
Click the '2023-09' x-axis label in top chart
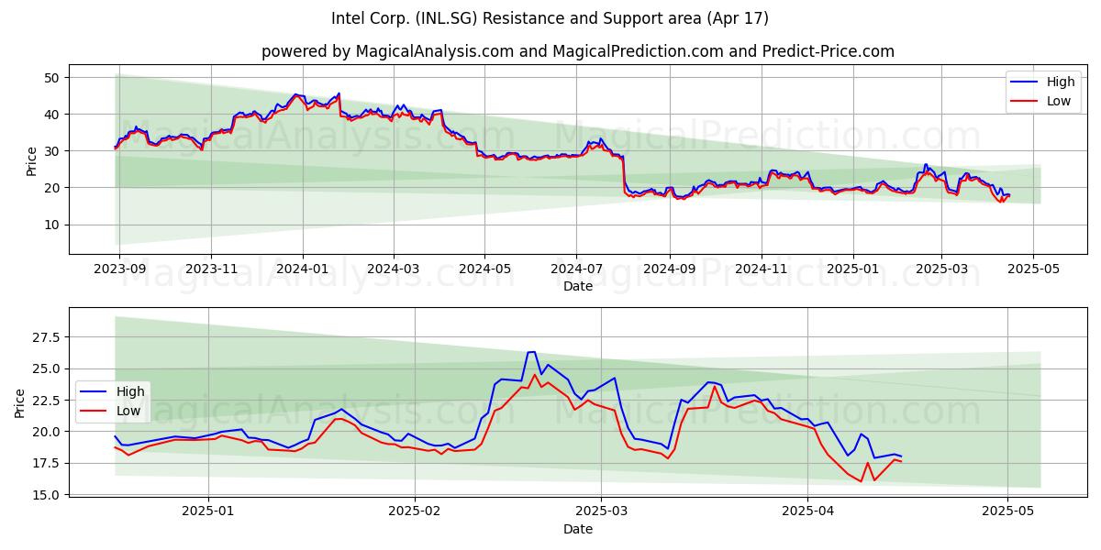tap(119, 271)
